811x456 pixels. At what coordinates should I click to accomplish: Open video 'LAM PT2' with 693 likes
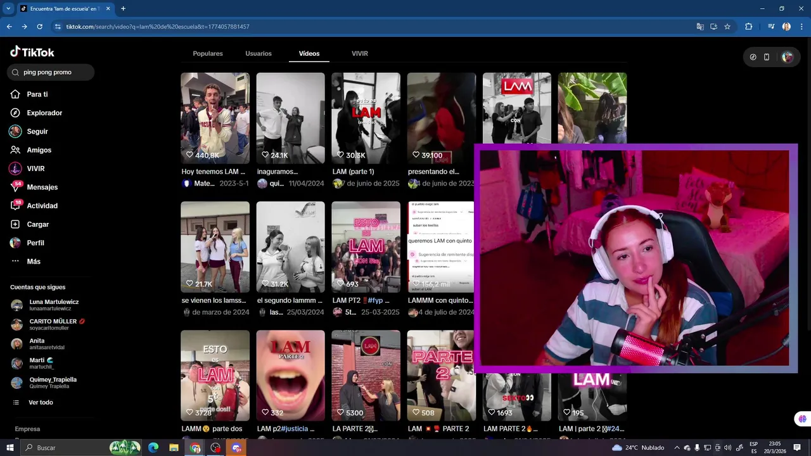(x=366, y=247)
